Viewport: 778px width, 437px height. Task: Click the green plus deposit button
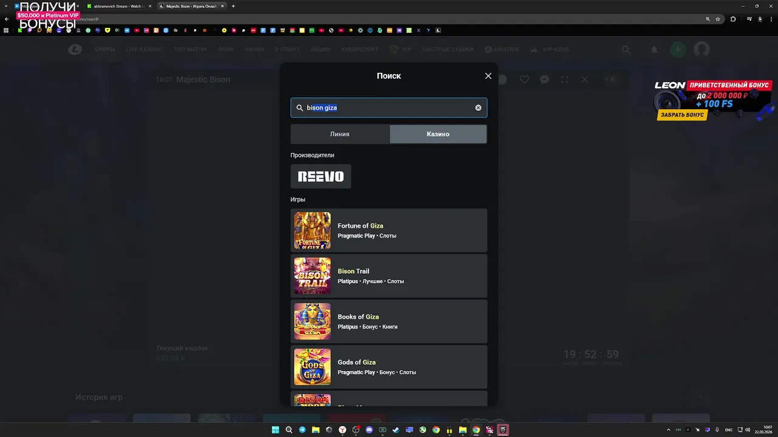tap(678, 50)
